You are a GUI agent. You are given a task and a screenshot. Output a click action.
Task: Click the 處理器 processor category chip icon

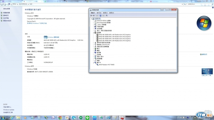[x=95, y=33]
